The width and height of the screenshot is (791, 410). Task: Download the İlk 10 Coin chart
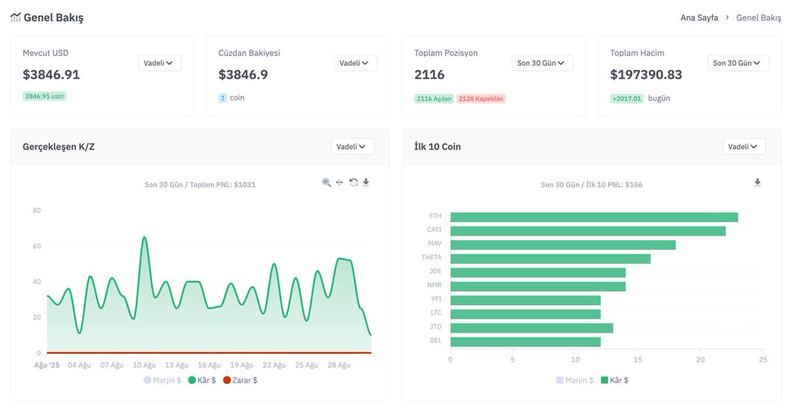coord(757,183)
